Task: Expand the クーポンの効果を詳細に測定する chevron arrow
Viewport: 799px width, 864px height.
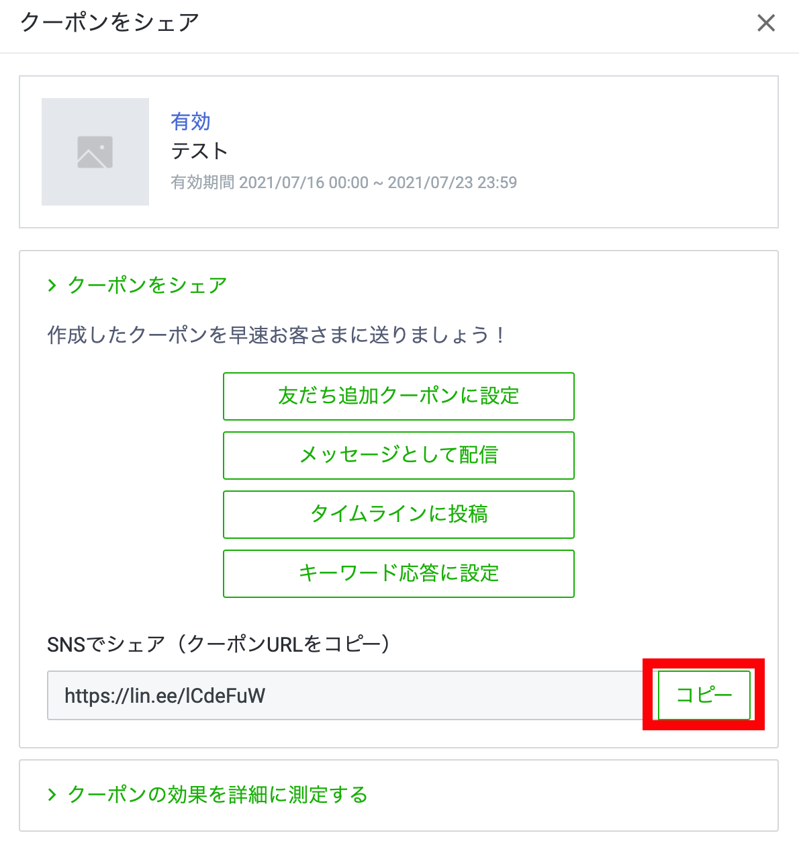Action: (52, 795)
